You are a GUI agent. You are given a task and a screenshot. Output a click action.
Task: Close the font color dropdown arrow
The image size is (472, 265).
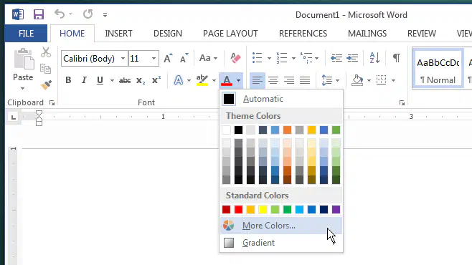point(238,80)
